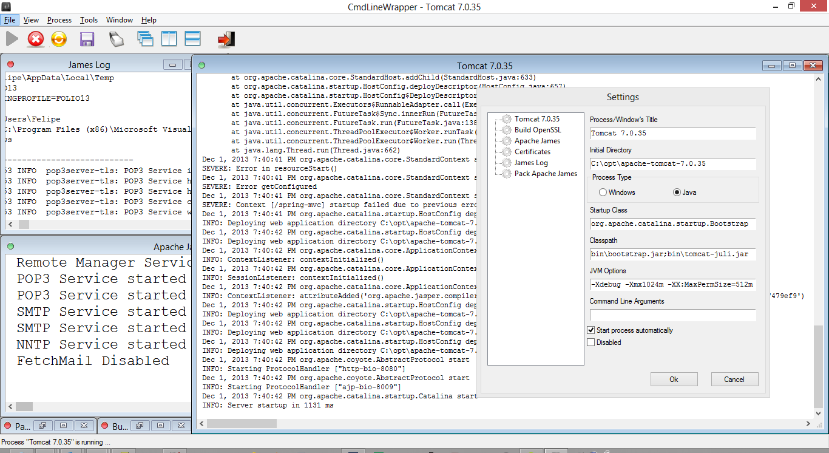Select Pack Apache James in settings tree
The width and height of the screenshot is (829, 453).
(546, 174)
